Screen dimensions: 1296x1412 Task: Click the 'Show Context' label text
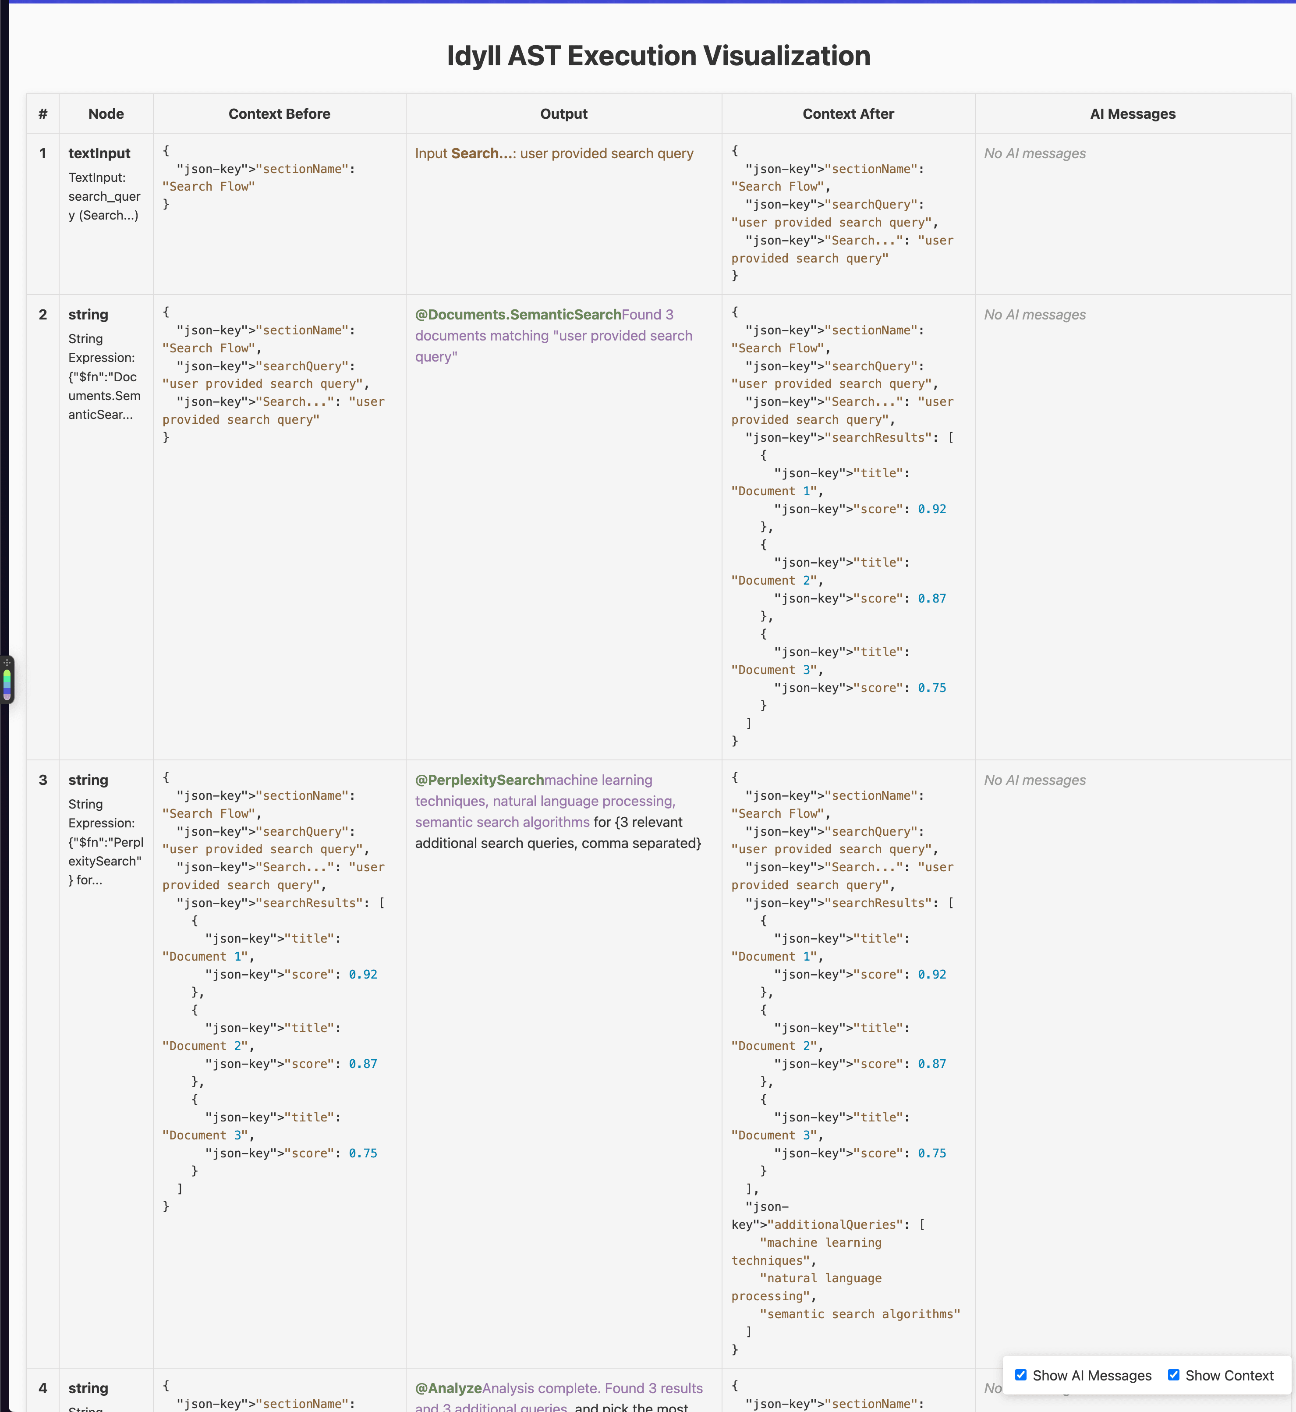pyautogui.click(x=1229, y=1376)
